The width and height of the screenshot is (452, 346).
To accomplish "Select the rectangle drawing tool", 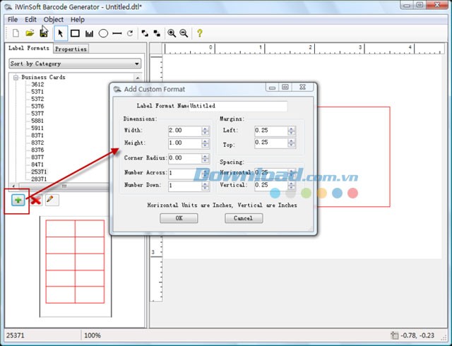I will (x=76, y=33).
